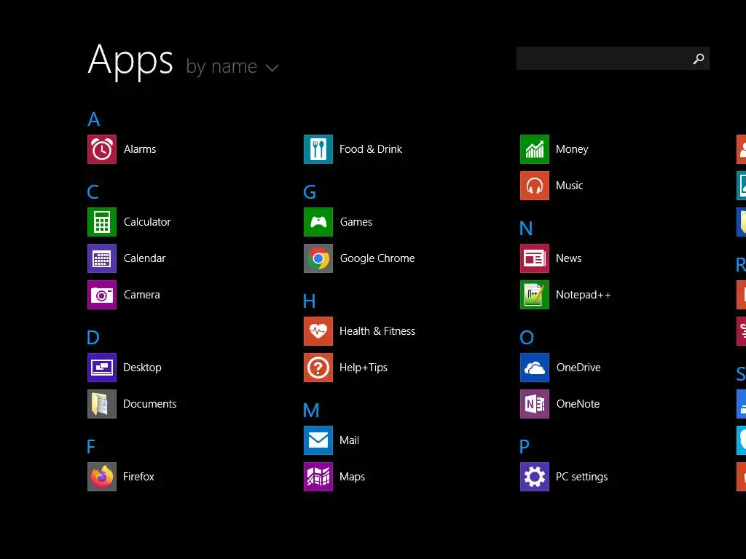Select the letter F group header
This screenshot has width=746, height=559.
91,447
